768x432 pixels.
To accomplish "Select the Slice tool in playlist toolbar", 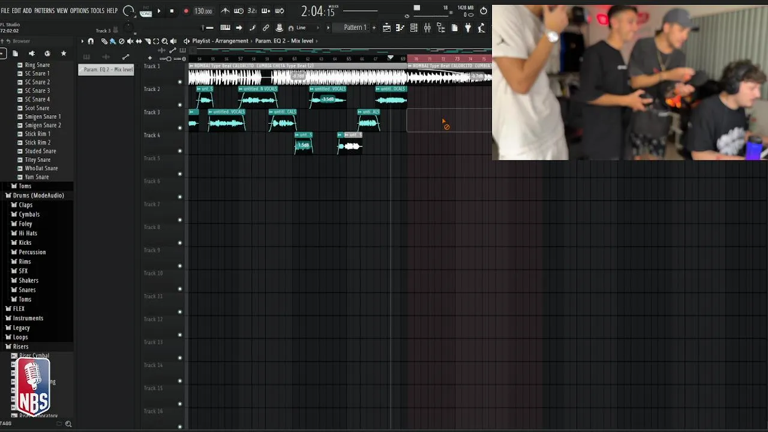I will [x=148, y=41].
